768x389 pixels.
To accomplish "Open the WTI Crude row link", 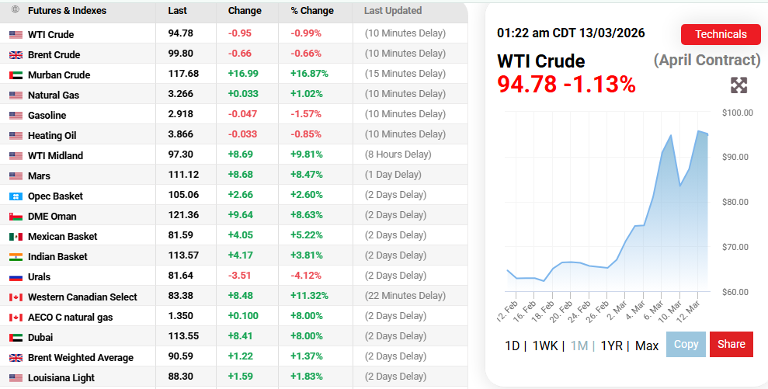I will 51,35.
